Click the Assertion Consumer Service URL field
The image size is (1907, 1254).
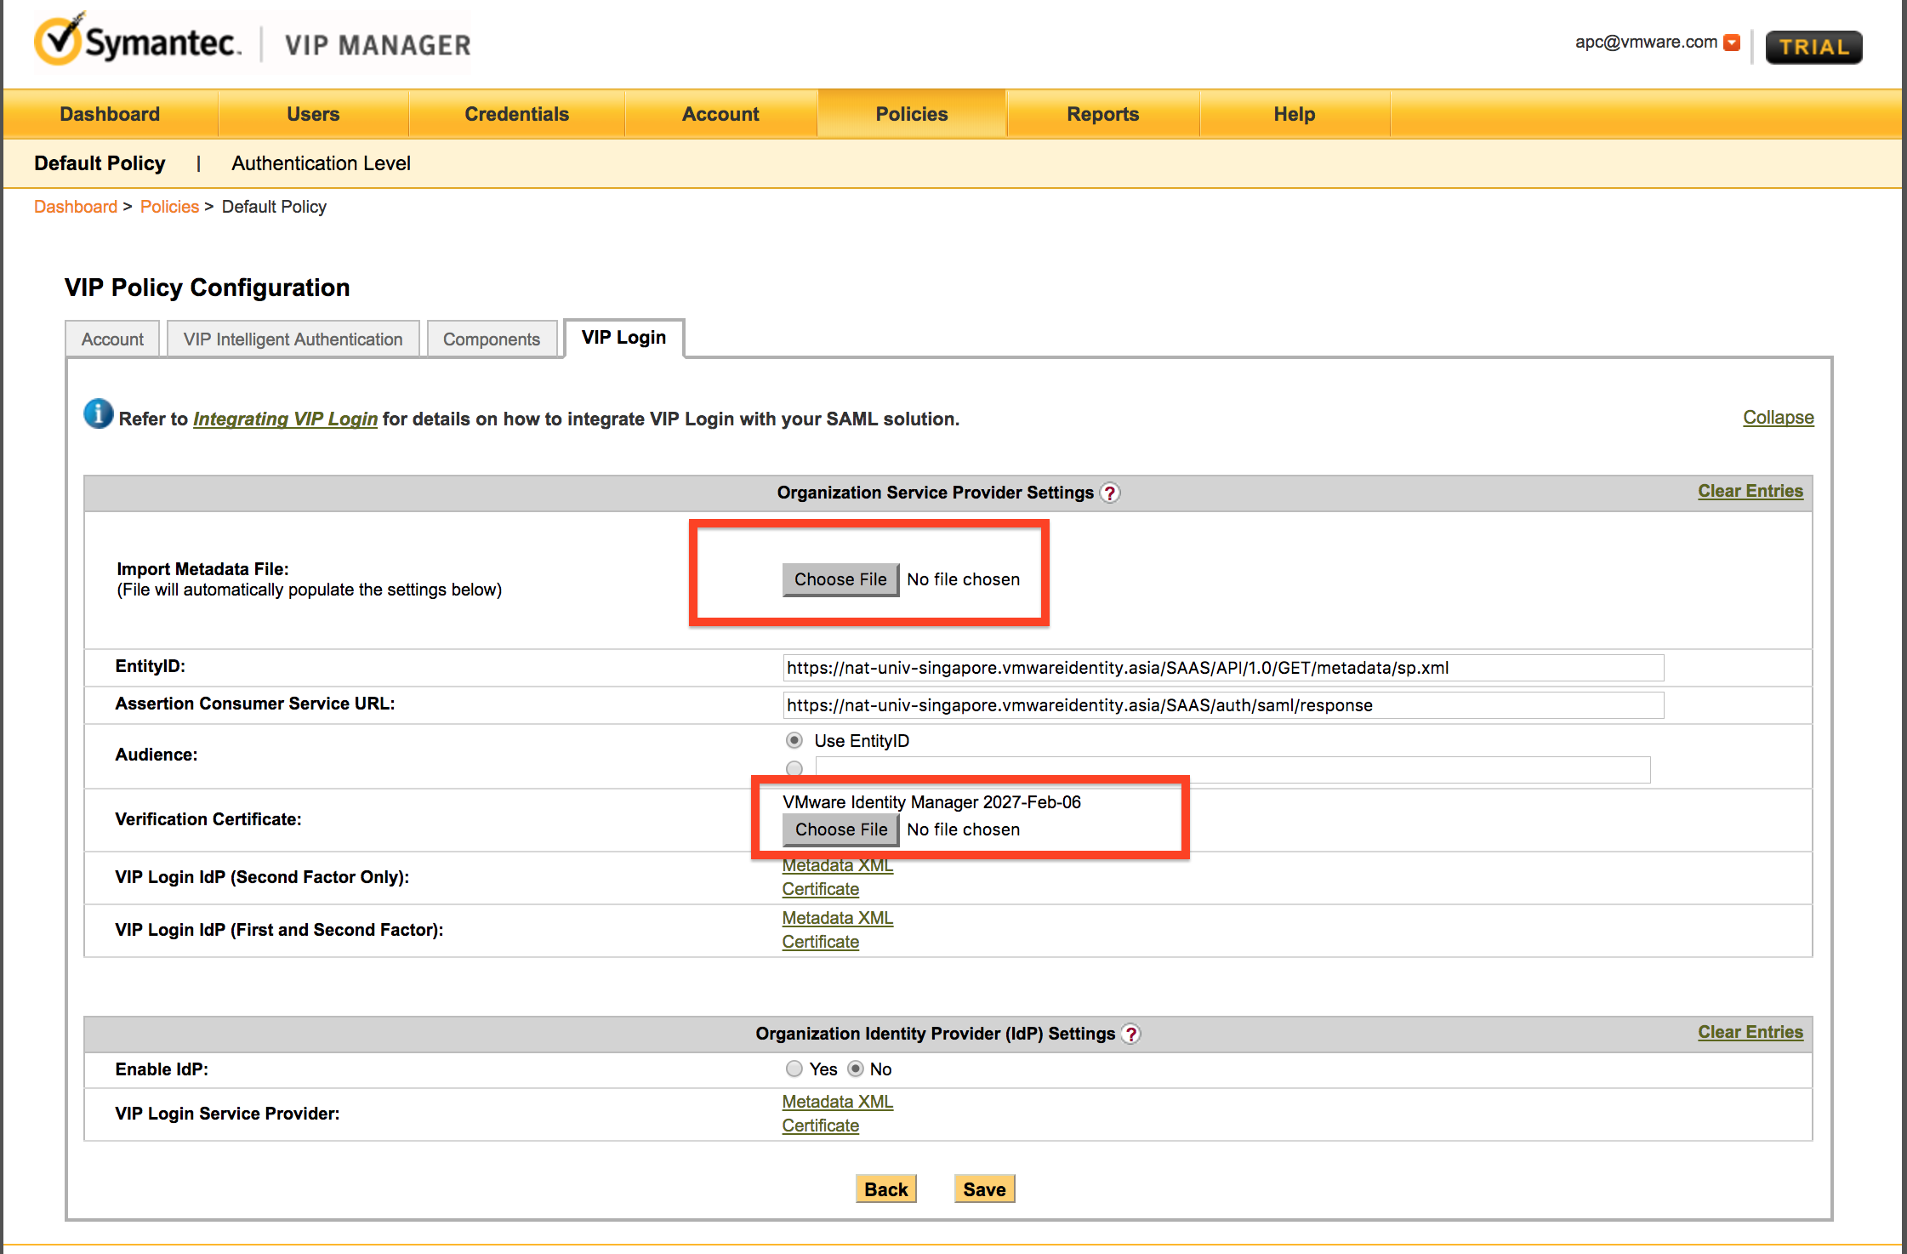[x=1222, y=705]
